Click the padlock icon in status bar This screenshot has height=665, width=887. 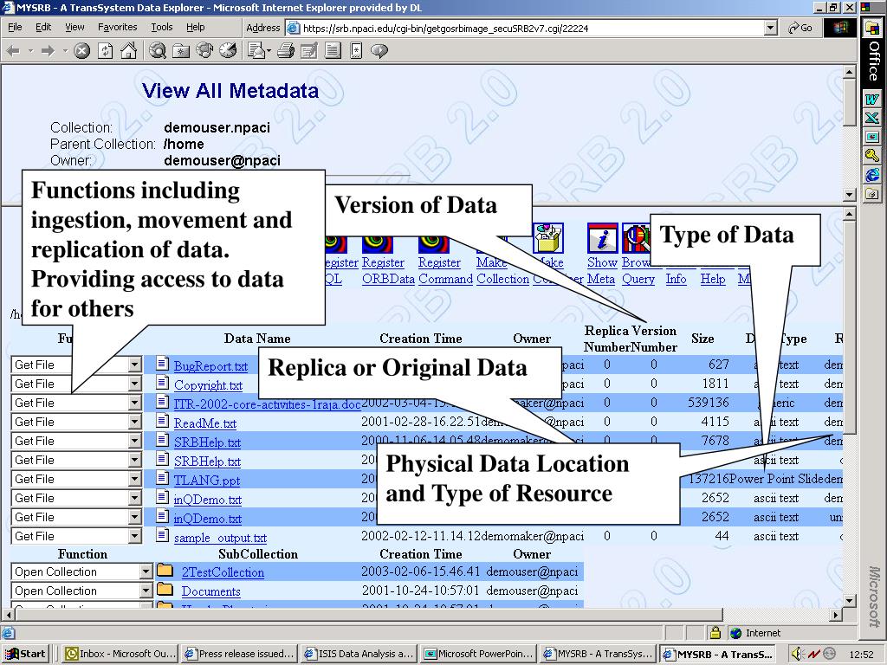tap(715, 633)
